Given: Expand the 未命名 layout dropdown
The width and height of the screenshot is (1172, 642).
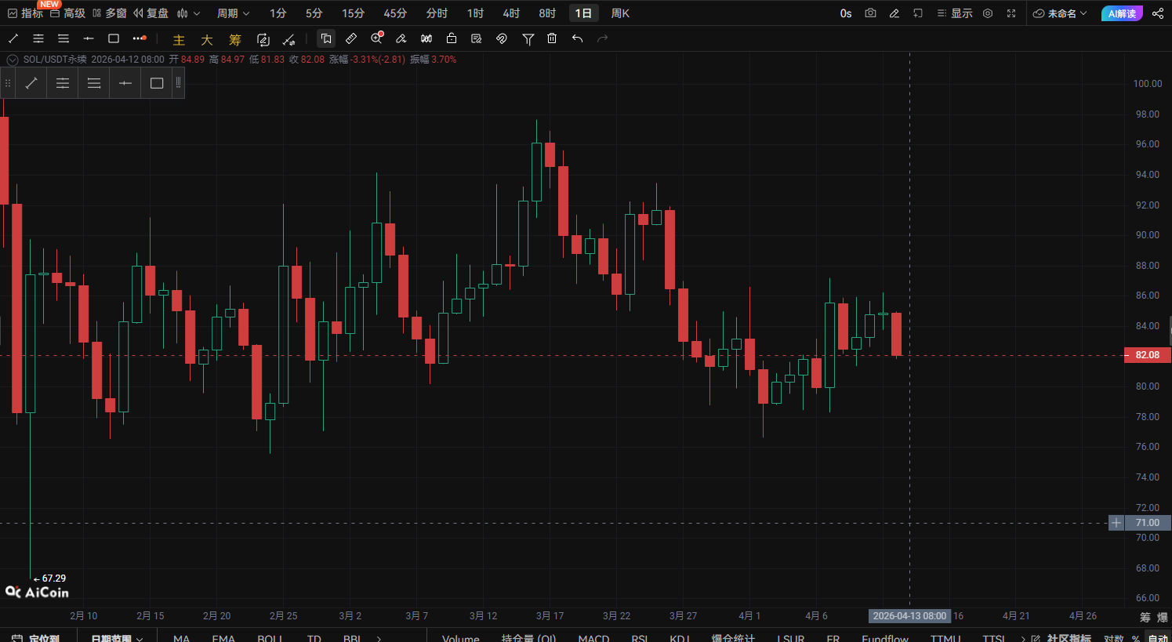Looking at the screenshot, I should 1061,13.
